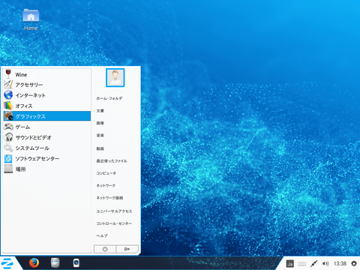Image resolution: width=360 pixels, height=270 pixels.
Task: Open ユニバーサルアクセス settings
Action: [114, 211]
